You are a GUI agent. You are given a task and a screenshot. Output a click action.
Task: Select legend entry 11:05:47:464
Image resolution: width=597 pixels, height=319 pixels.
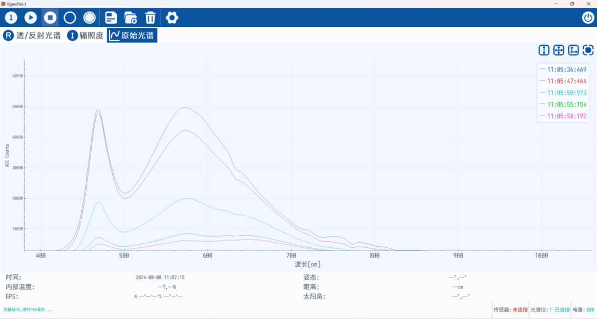(563, 81)
